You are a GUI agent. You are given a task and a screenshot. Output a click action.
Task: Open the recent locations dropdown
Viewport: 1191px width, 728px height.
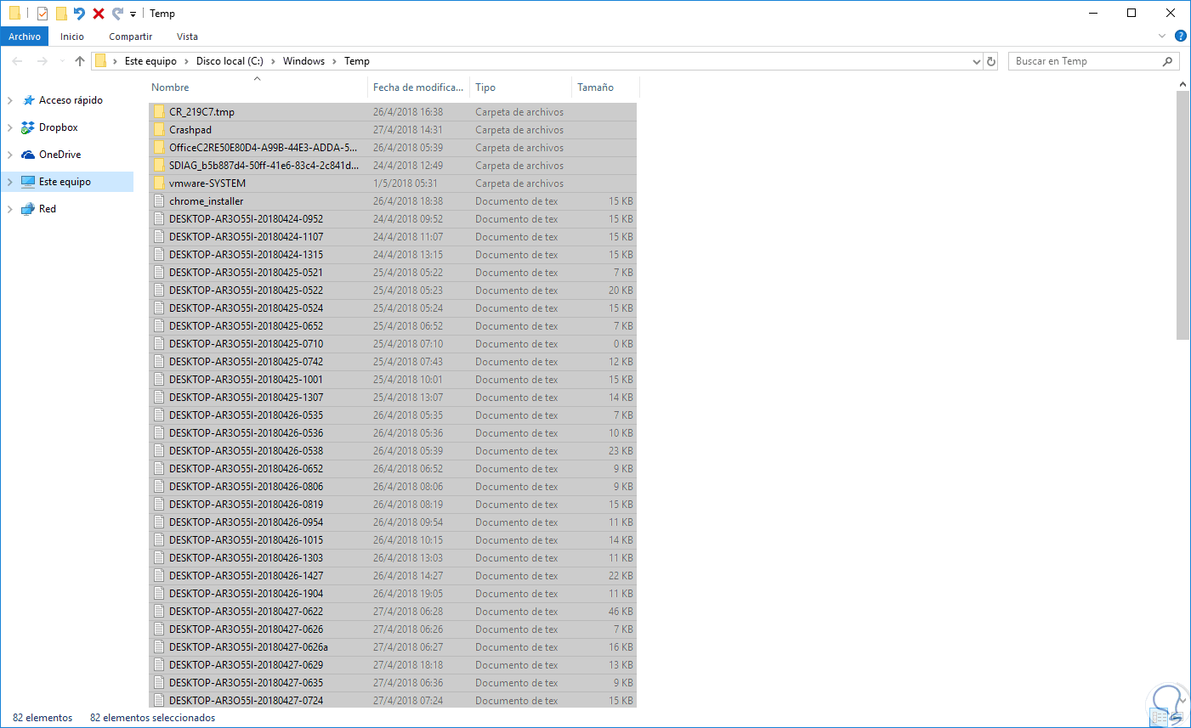[x=62, y=61]
